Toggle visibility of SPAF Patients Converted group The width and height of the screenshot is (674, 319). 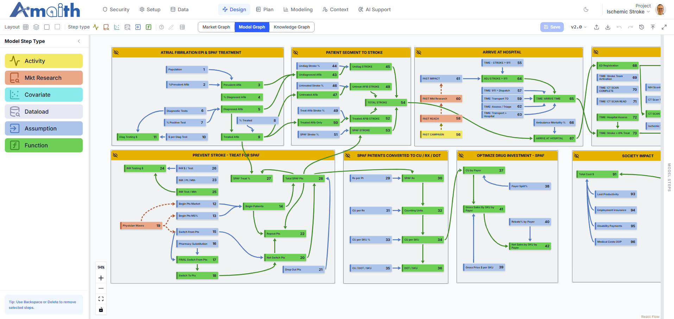(348, 155)
